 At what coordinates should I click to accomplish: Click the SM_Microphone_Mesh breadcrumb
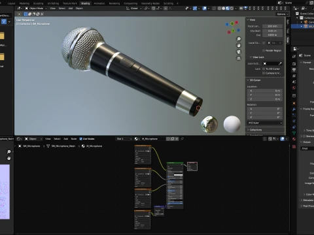63,146
